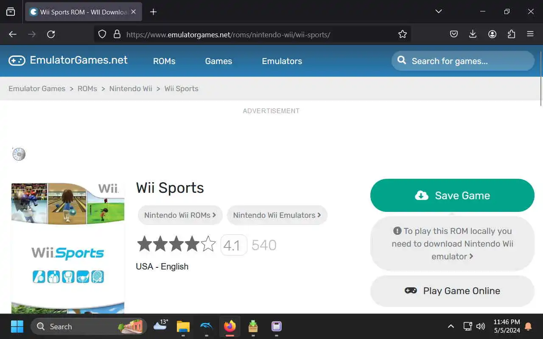Open volume speaker tray icon
Screen dimensions: 543x339
click(x=481, y=326)
